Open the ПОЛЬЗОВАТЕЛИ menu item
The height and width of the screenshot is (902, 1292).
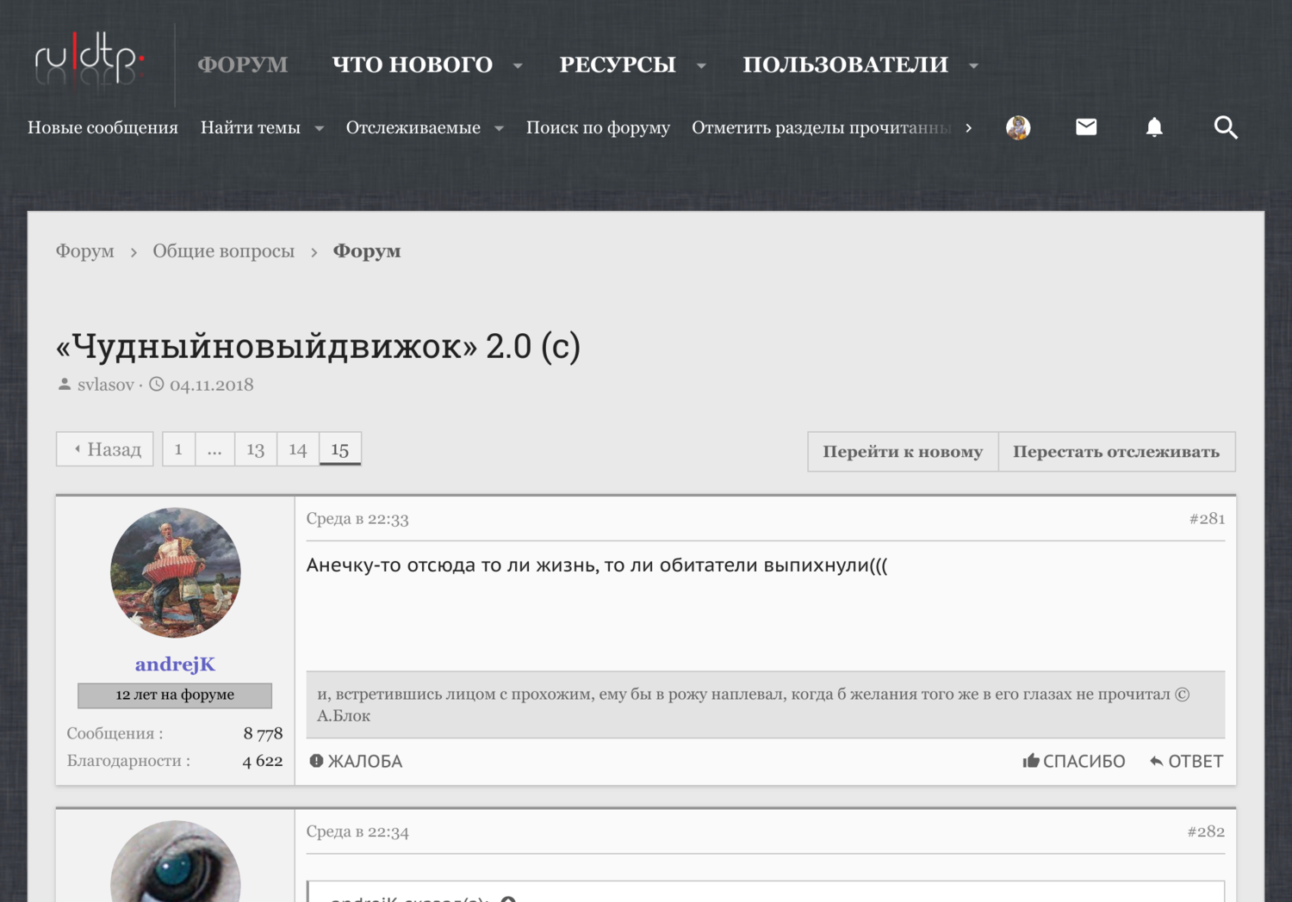coord(845,65)
